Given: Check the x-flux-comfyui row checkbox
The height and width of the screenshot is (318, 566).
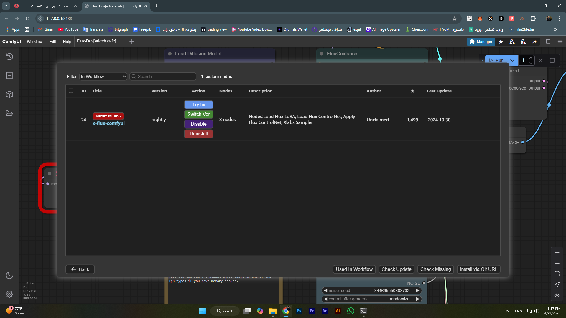Looking at the screenshot, I should point(71,119).
